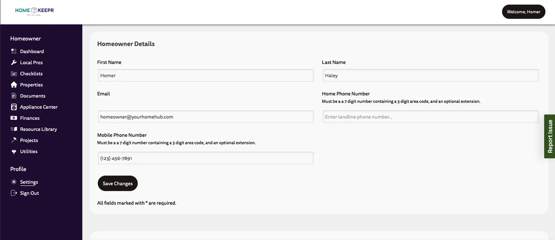Go to Local Pros page
The height and width of the screenshot is (240, 555).
click(x=31, y=62)
